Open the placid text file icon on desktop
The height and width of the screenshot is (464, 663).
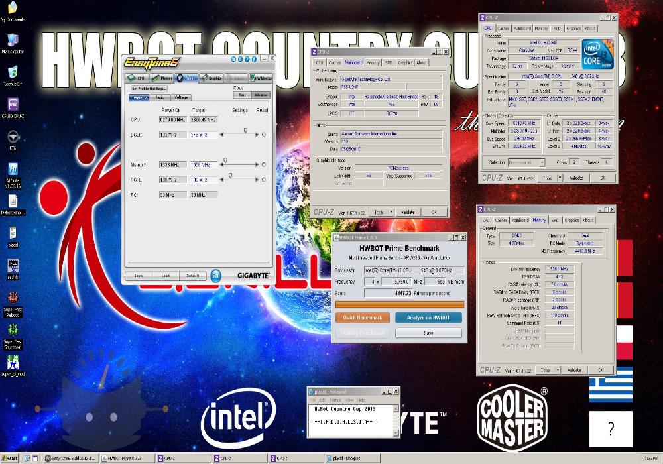point(13,236)
